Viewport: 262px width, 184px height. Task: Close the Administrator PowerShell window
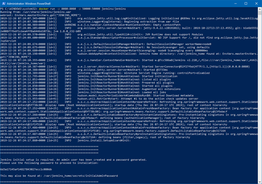pos(256,4)
